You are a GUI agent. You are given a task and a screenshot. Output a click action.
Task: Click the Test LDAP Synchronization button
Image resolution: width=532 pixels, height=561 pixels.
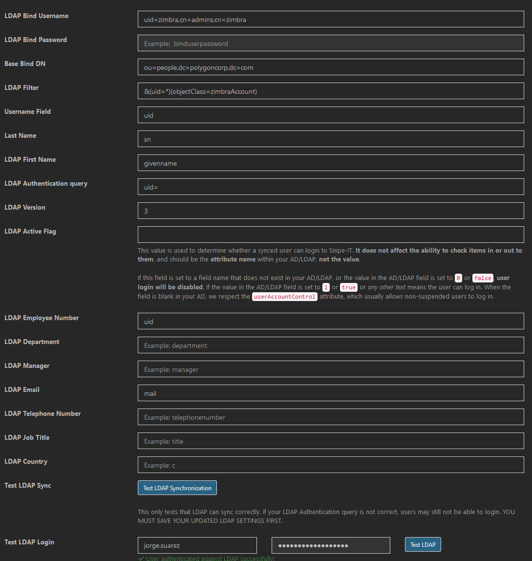[177, 487]
